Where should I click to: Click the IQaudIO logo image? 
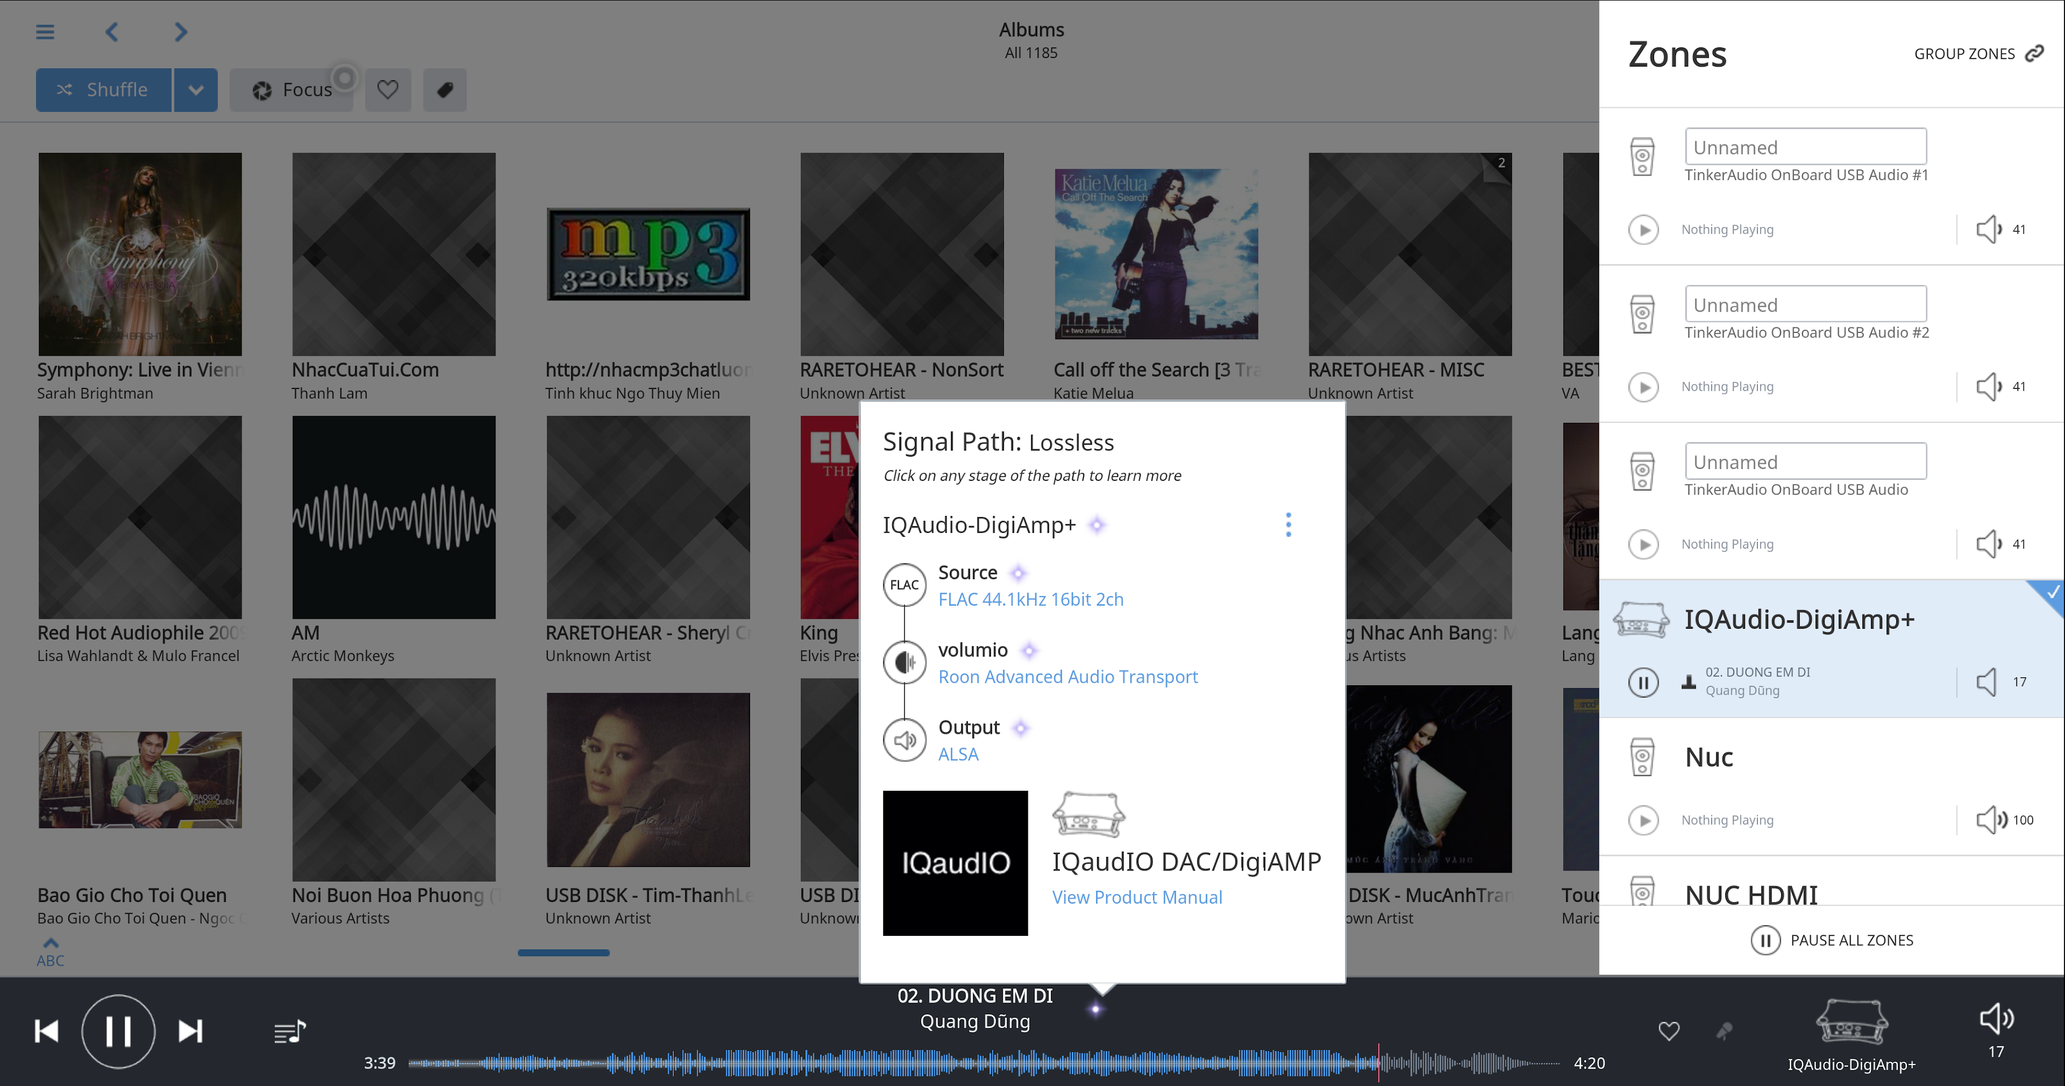955,863
